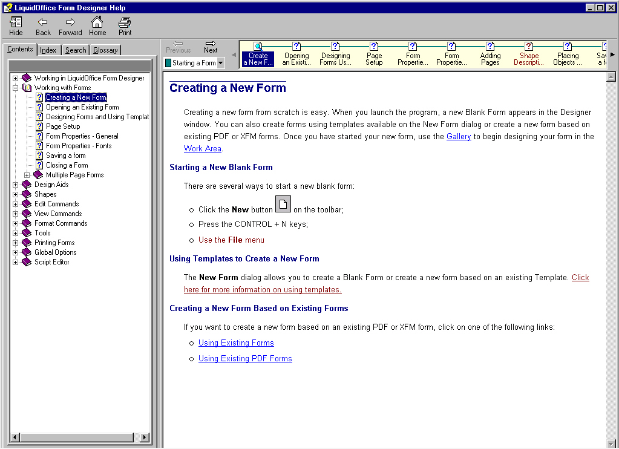619x449 pixels.
Task: Expand the Tools node
Action: pyautogui.click(x=15, y=233)
